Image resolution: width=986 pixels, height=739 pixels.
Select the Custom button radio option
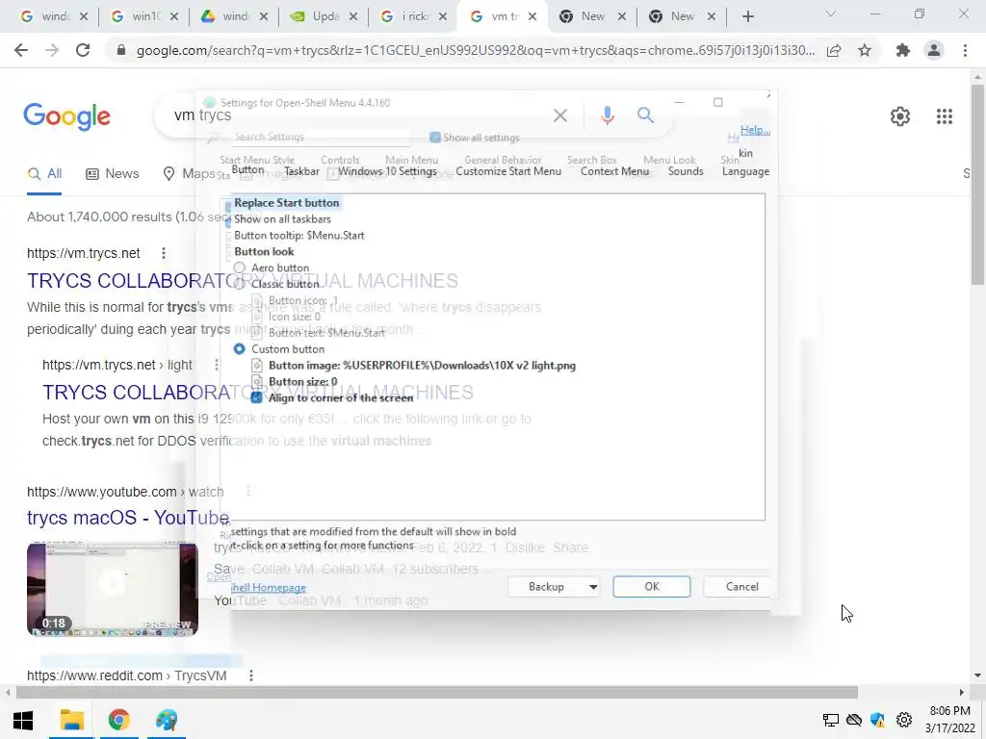[239, 348]
